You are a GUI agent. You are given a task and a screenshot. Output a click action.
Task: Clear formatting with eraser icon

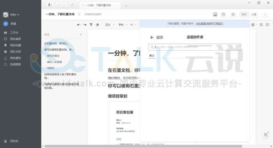click(97, 25)
